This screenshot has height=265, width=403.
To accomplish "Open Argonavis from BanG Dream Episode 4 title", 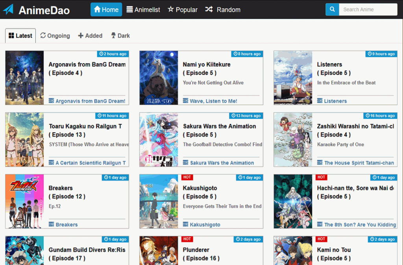I will pos(87,69).
